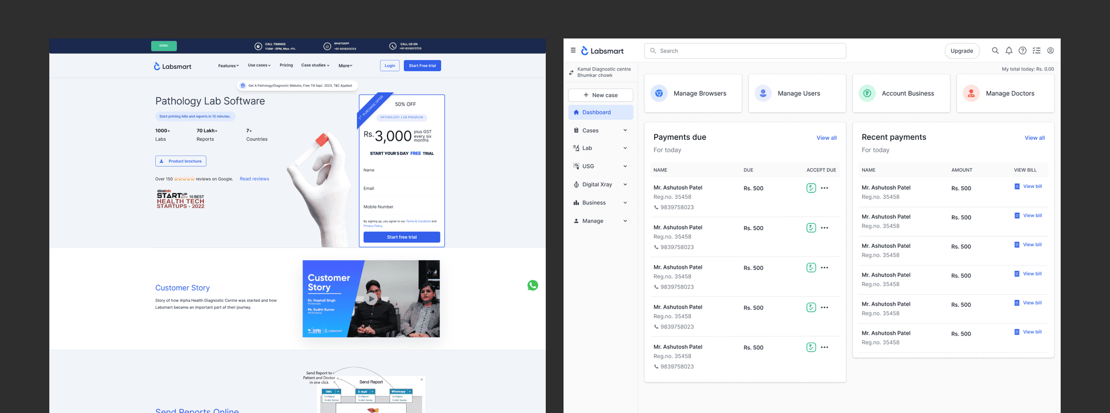This screenshot has height=413, width=1110.
Task: Click the Name field in the trial form
Action: 402,171
